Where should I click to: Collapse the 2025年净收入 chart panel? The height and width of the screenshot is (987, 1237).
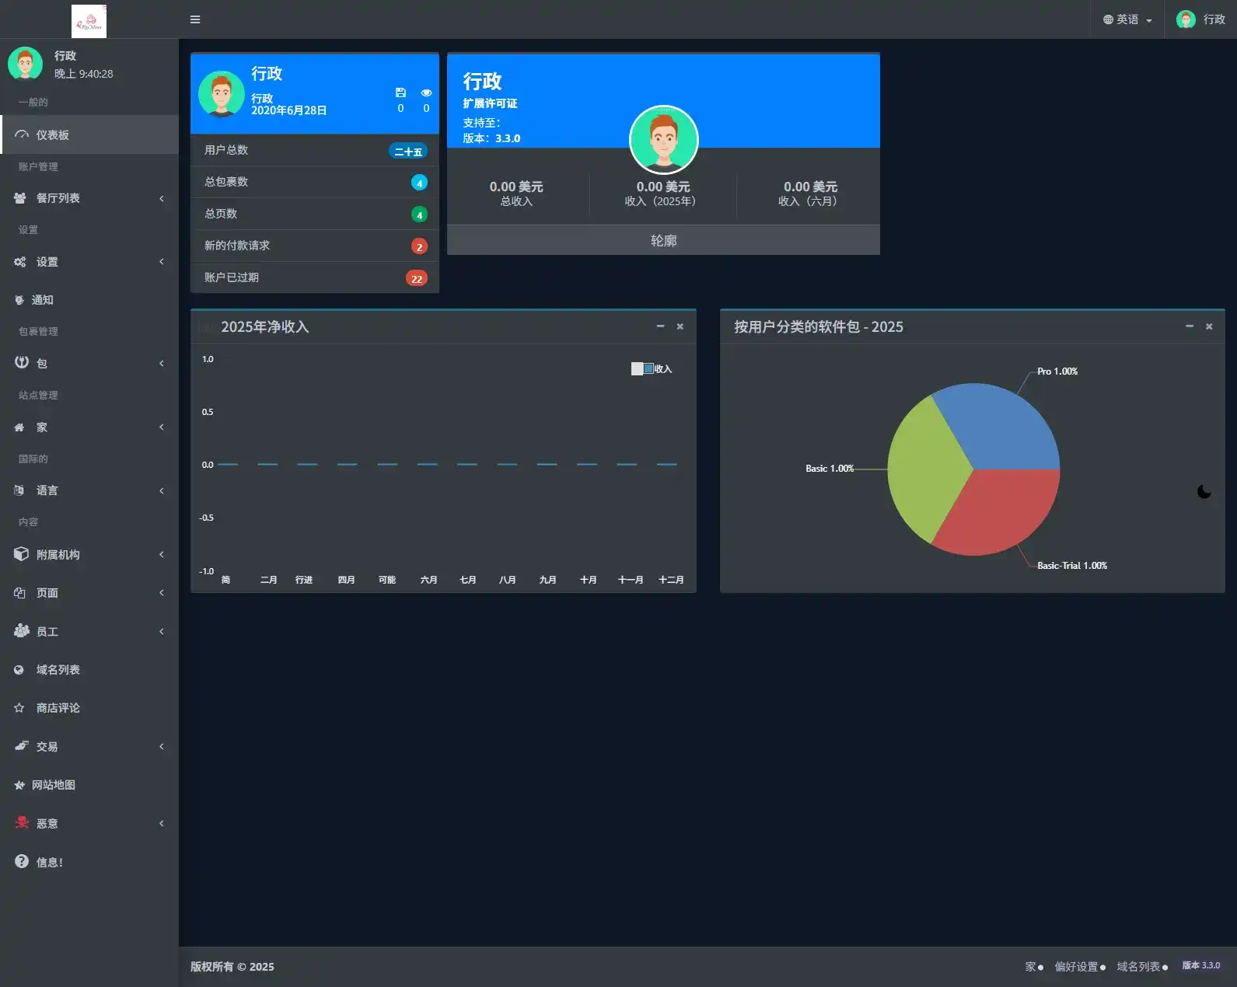(660, 326)
